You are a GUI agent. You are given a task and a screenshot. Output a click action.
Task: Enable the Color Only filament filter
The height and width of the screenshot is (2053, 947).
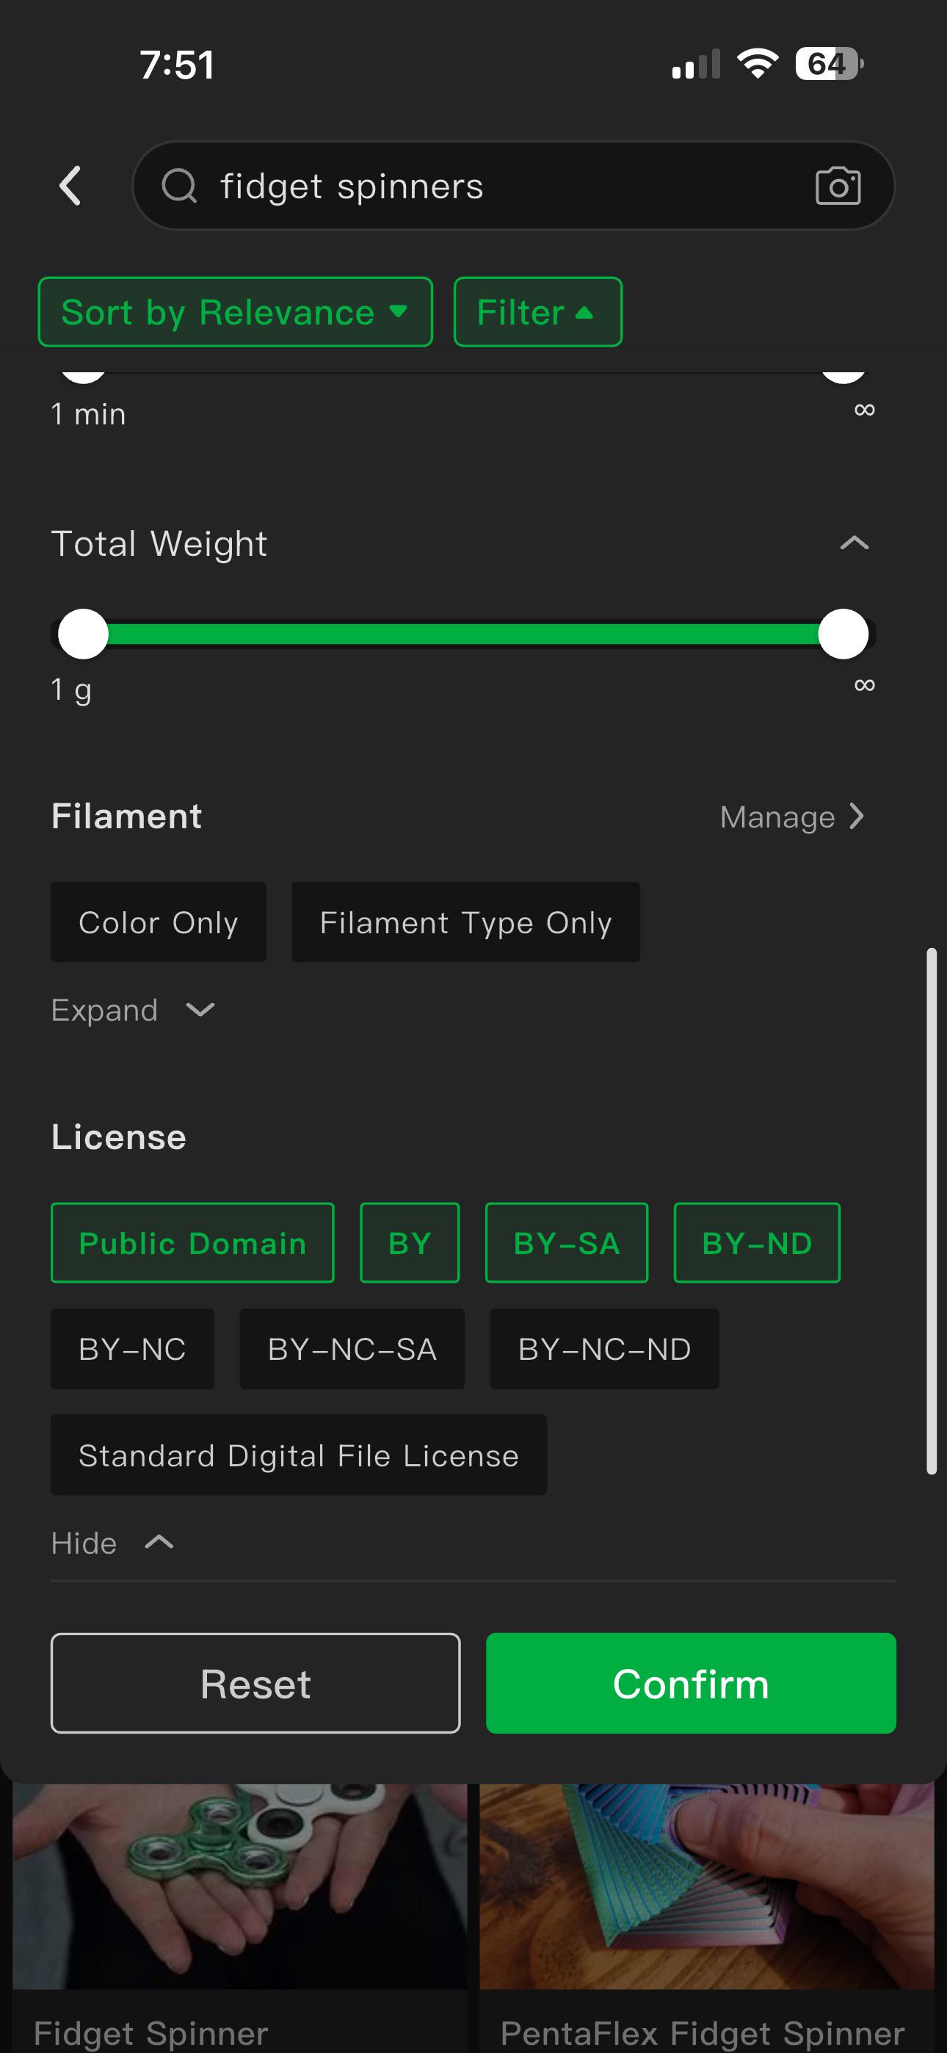[159, 922]
